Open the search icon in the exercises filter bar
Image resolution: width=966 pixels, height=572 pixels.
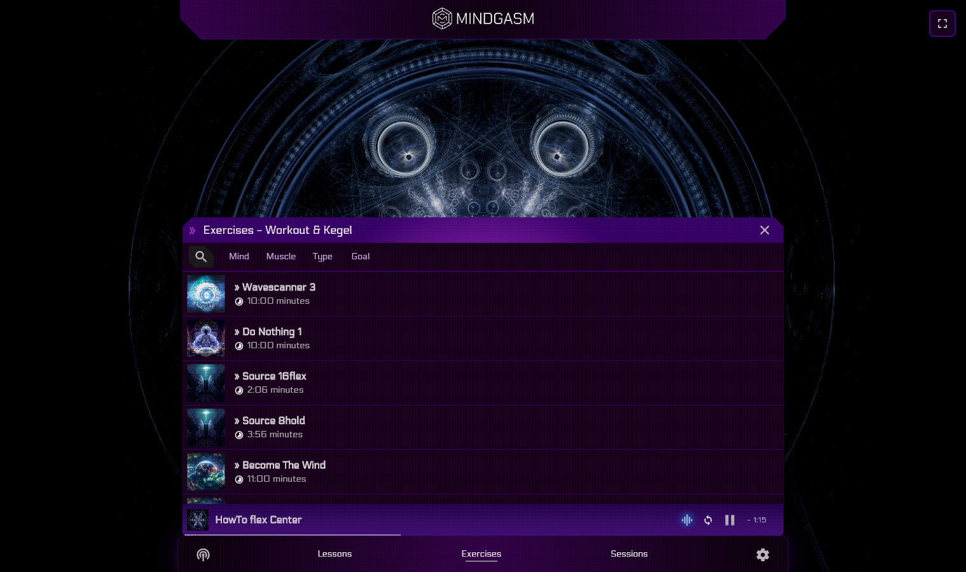[x=201, y=256]
